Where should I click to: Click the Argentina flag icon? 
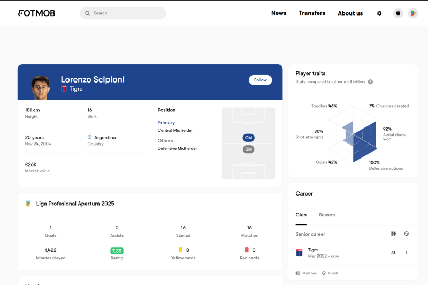89,137
